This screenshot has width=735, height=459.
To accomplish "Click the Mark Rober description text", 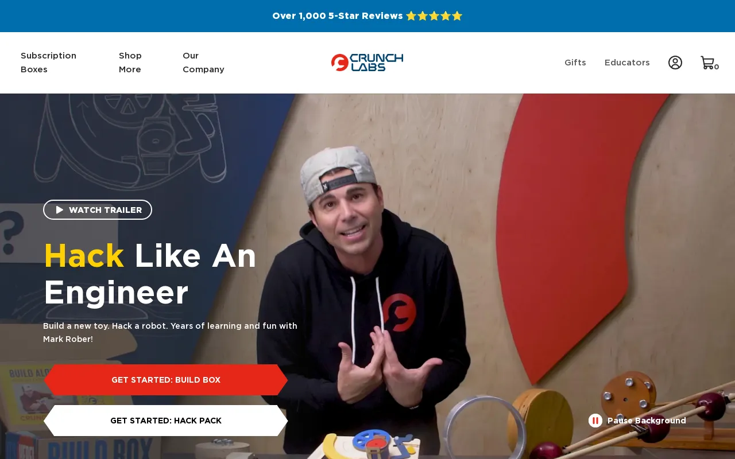I will 171,333.
